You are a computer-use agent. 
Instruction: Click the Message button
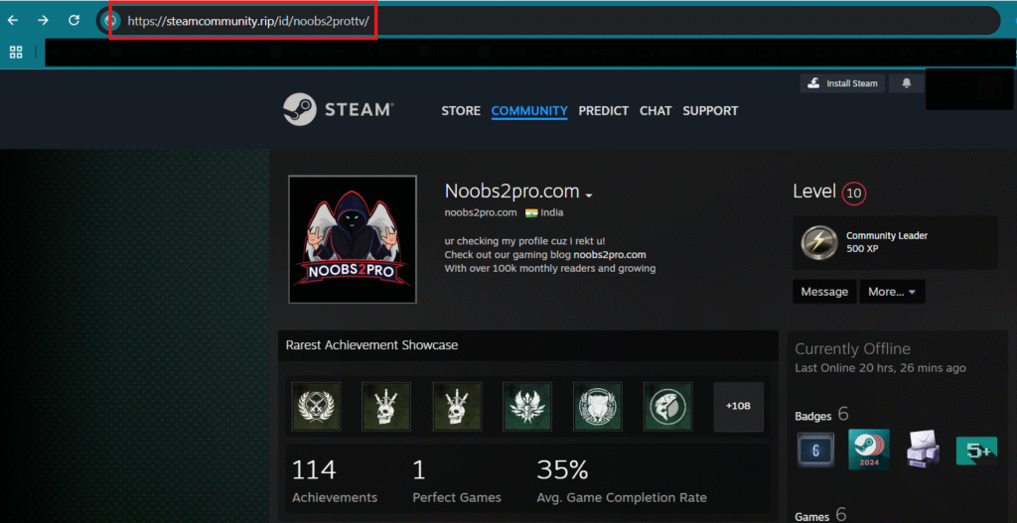[x=824, y=292]
